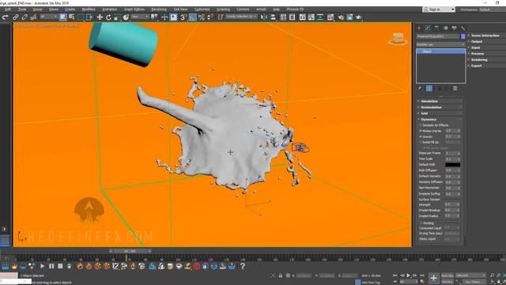Open the Modifiers menu

89,9
